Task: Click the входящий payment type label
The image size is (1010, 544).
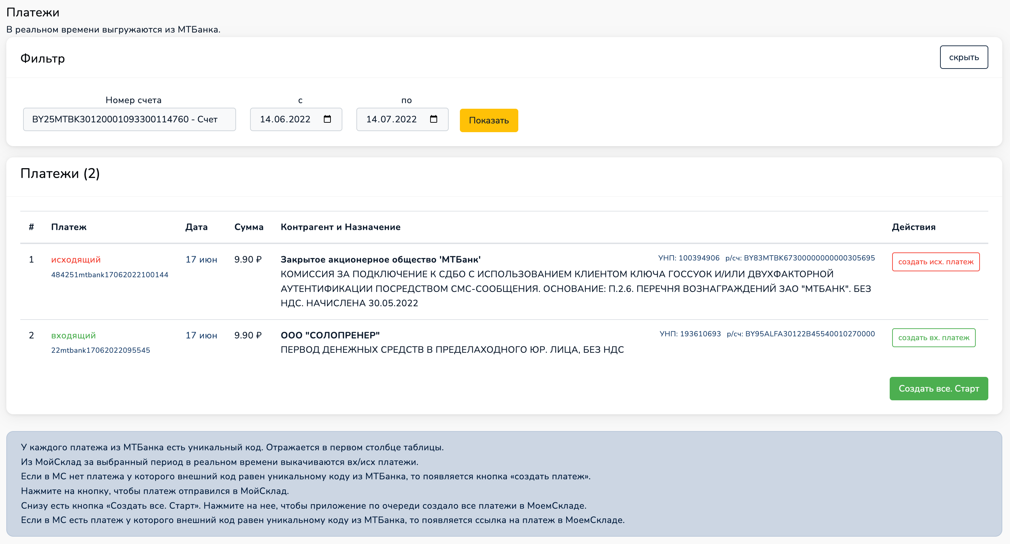Action: (73, 336)
